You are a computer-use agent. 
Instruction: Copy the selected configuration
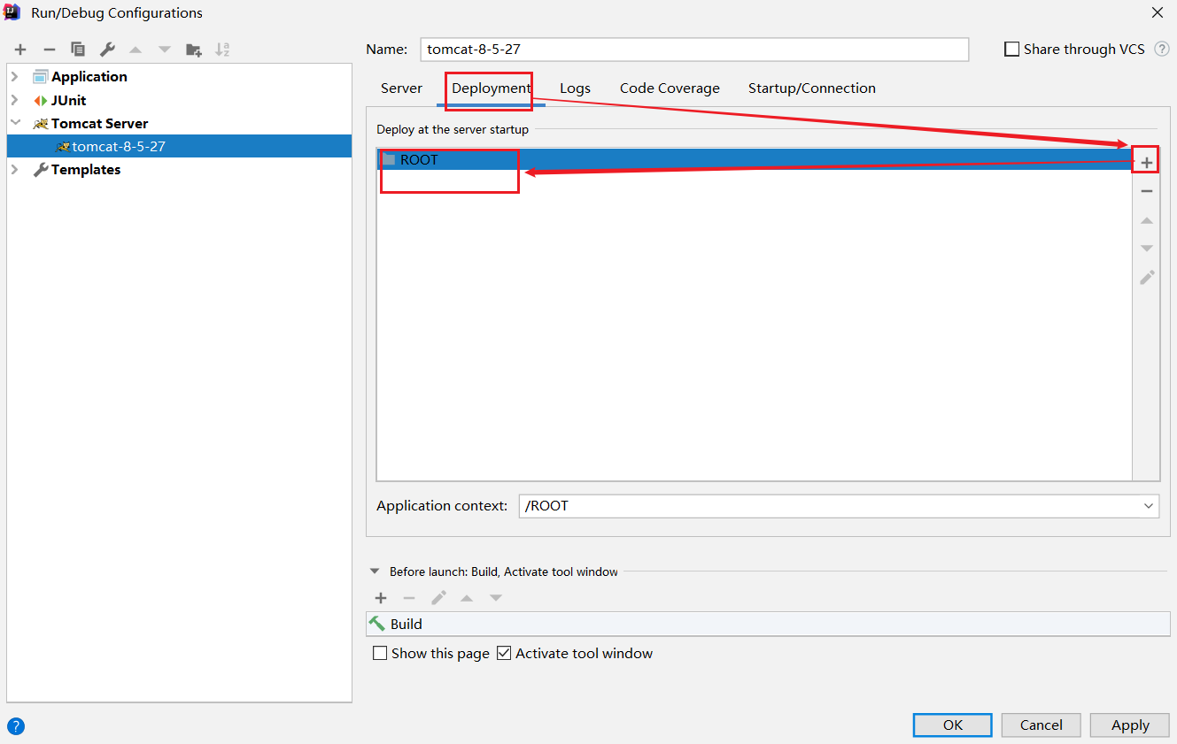click(x=78, y=50)
